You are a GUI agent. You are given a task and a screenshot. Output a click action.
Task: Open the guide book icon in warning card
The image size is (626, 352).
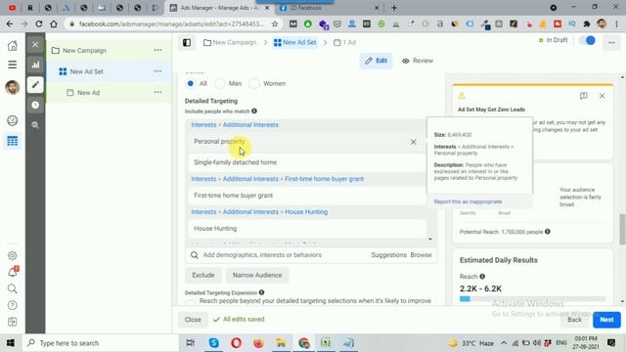pyautogui.click(x=584, y=96)
